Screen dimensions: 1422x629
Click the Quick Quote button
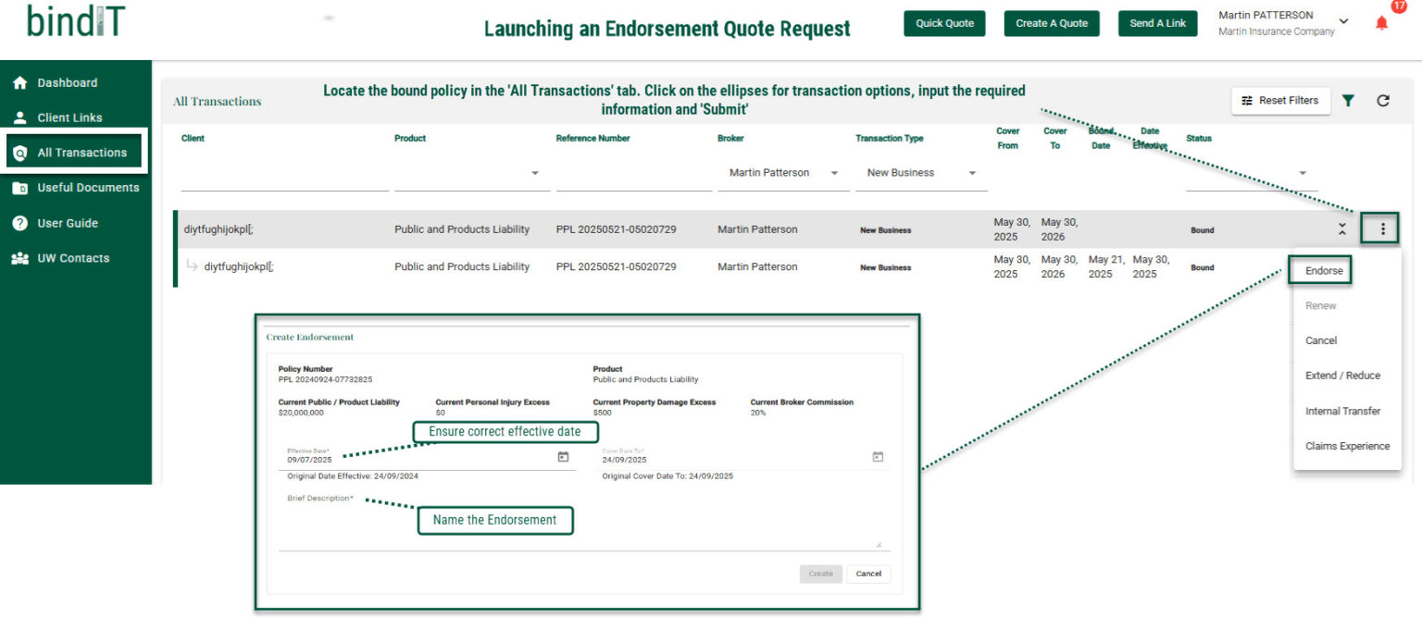click(944, 23)
